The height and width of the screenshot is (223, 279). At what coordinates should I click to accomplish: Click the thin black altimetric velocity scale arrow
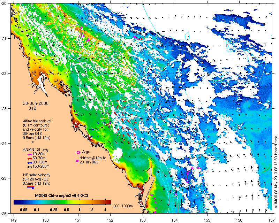coord(31,142)
